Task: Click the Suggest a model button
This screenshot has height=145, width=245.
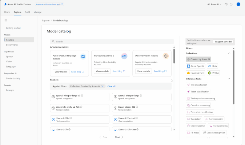Action: (223, 42)
